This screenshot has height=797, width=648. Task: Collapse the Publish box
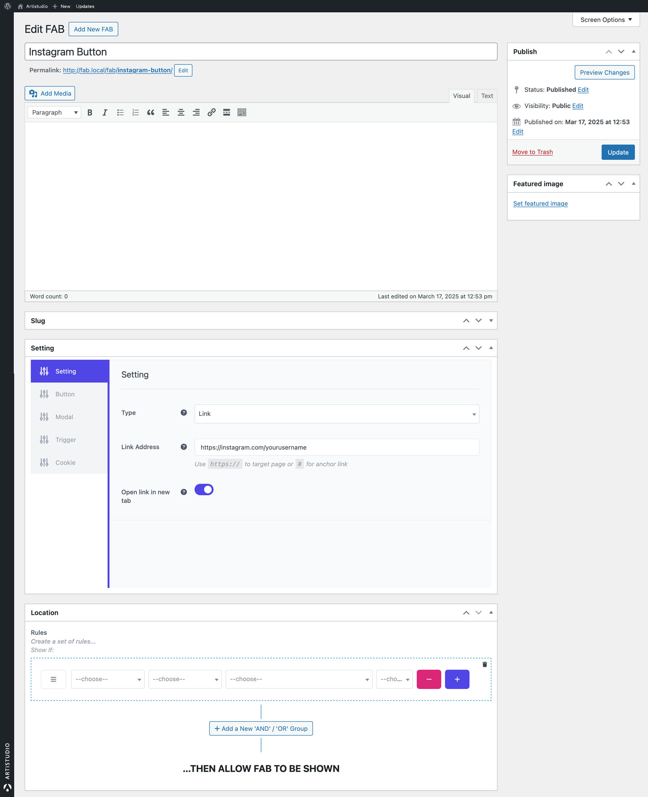pos(633,52)
